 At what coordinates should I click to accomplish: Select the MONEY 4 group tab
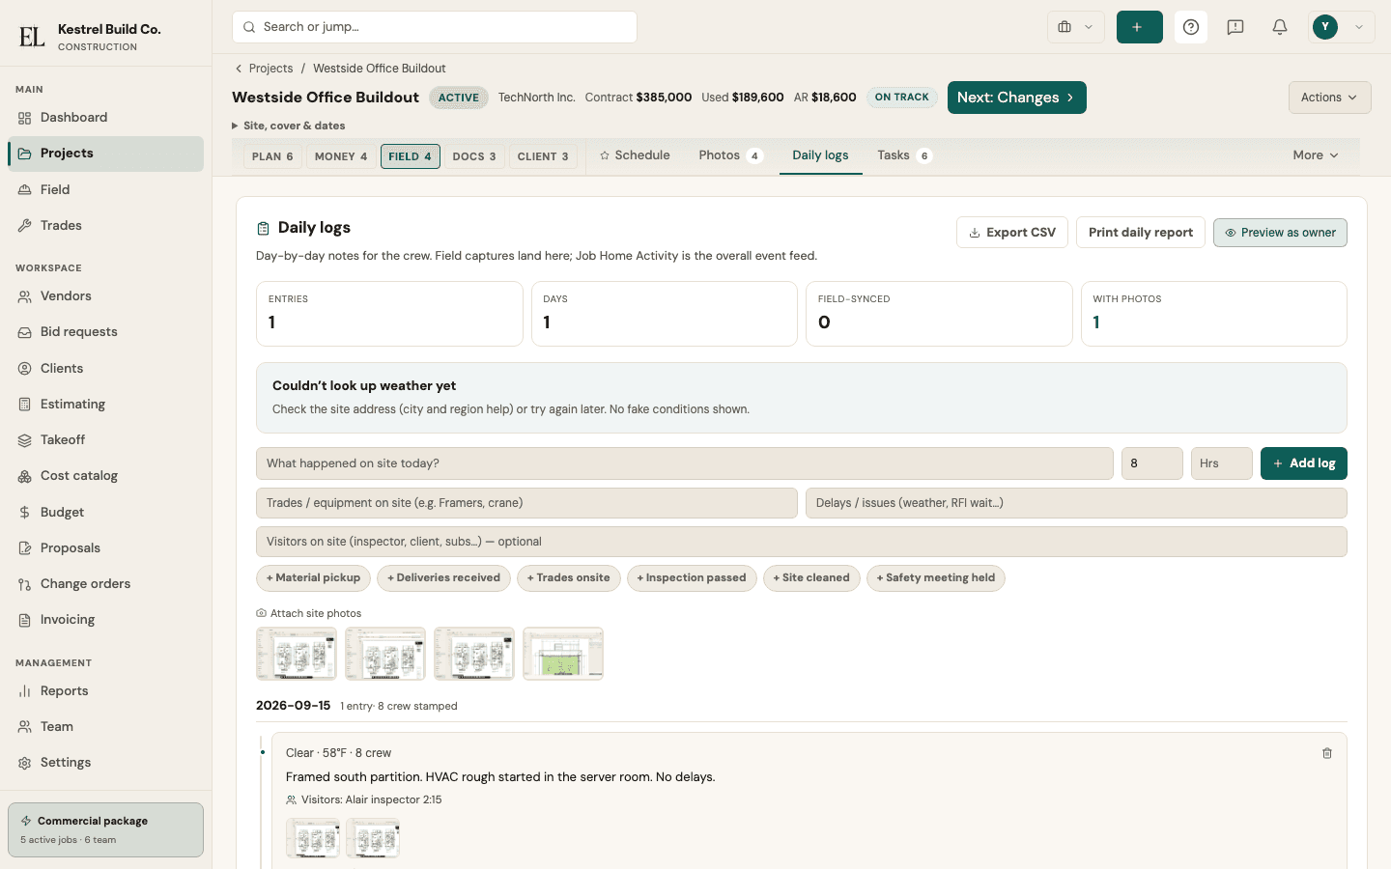341,156
